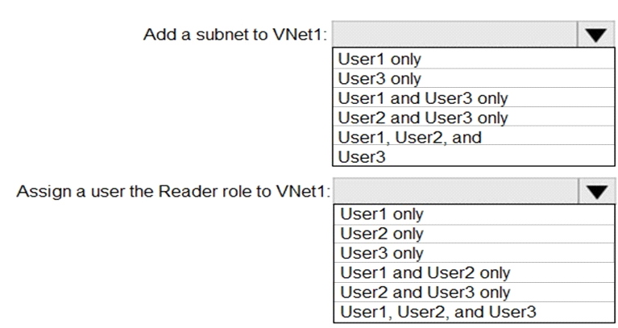Open the Reader role dropdown arrow
The image size is (618, 328).
coord(597,192)
